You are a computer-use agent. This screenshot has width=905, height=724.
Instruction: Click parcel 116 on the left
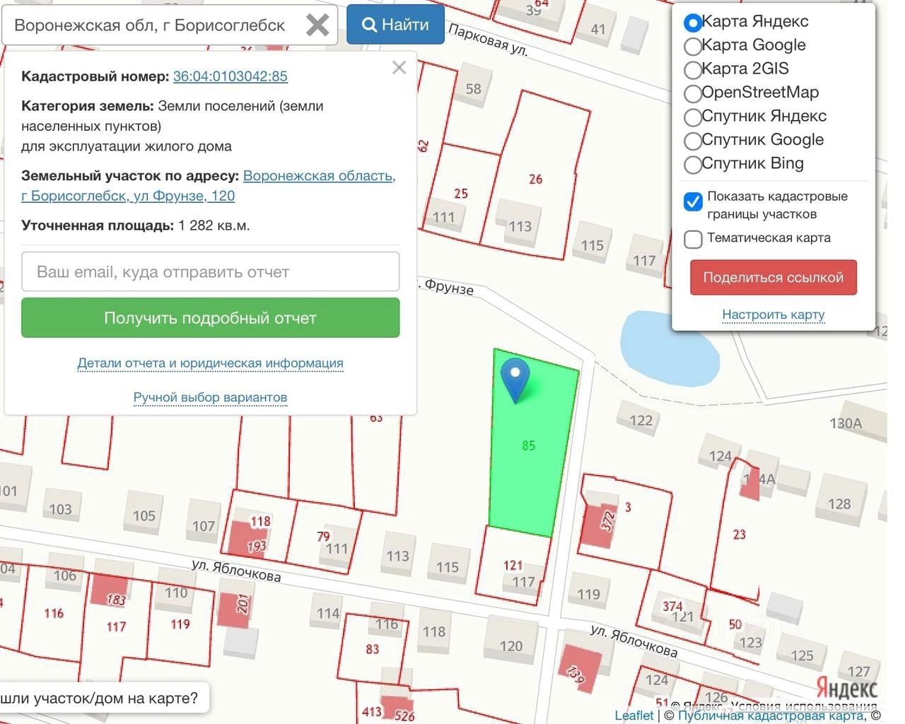pos(54,613)
